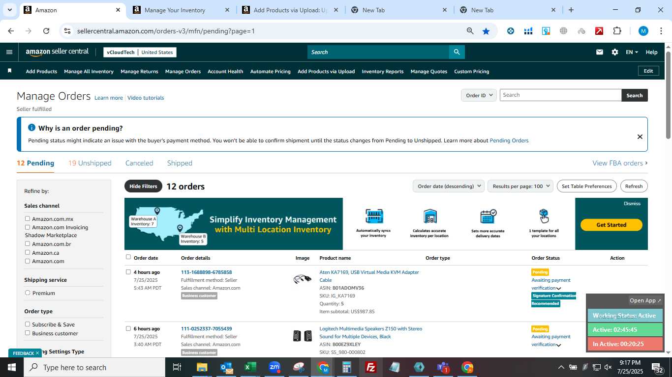The image size is (672, 377).
Task: Check the Amazon.ca sales channel box
Action: pyautogui.click(x=28, y=252)
